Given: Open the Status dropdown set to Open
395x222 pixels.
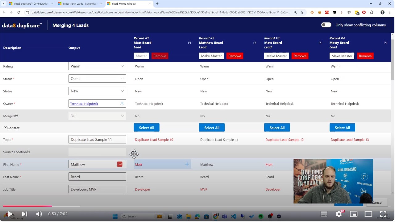Looking at the screenshot, I should point(97,79).
